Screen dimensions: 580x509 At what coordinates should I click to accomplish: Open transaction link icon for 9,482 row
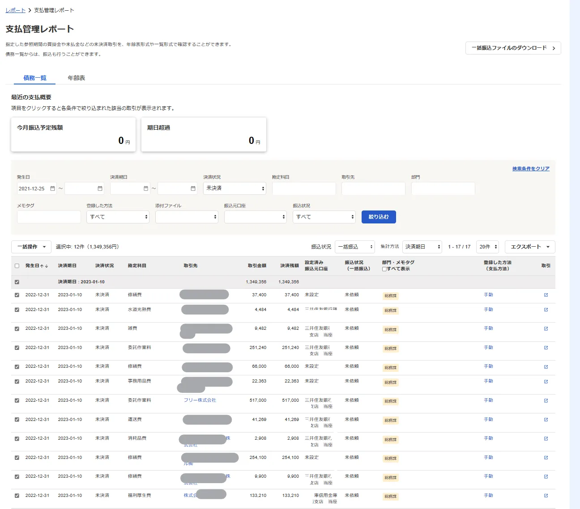[546, 328]
